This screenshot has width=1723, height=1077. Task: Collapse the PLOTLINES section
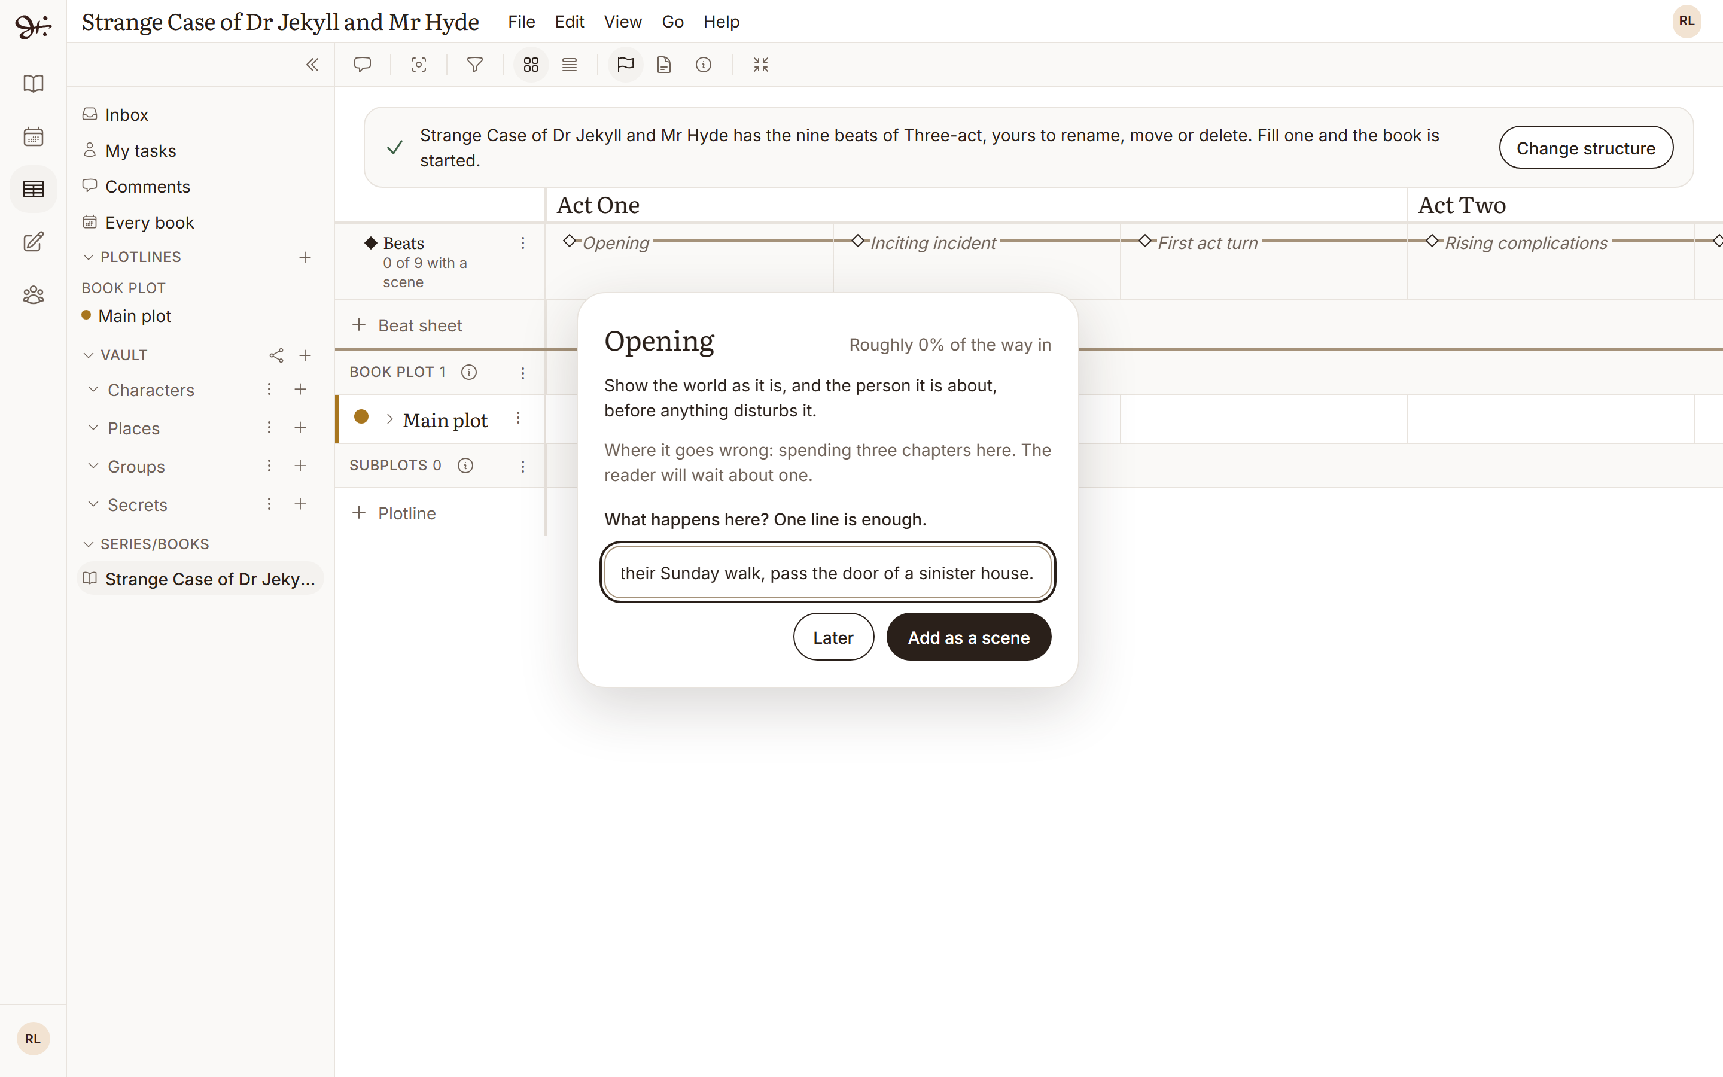(x=89, y=257)
